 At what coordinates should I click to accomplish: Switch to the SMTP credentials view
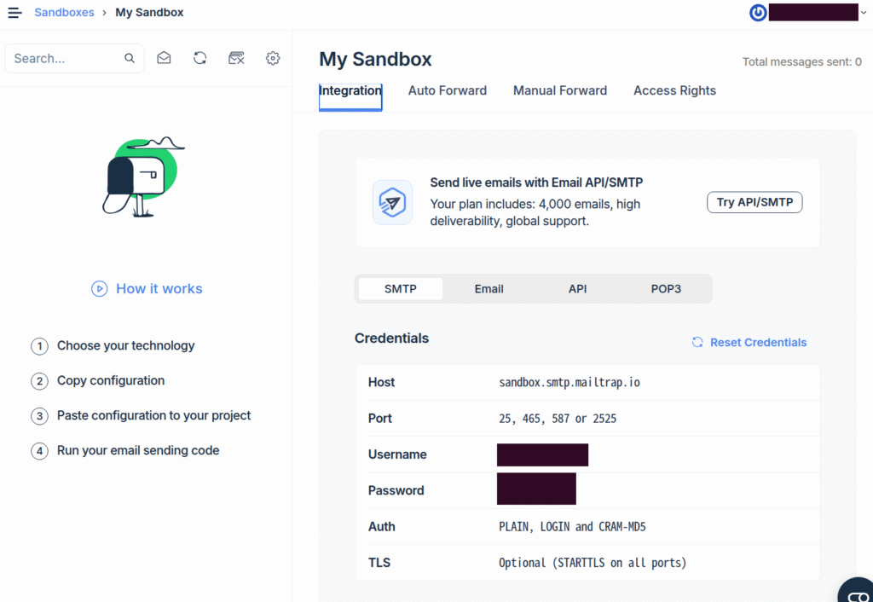(x=400, y=288)
